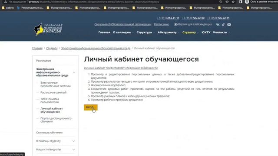
Task: Click 'Просмотр рабочих программ дисциплин' list item
Action: (x=117, y=100)
